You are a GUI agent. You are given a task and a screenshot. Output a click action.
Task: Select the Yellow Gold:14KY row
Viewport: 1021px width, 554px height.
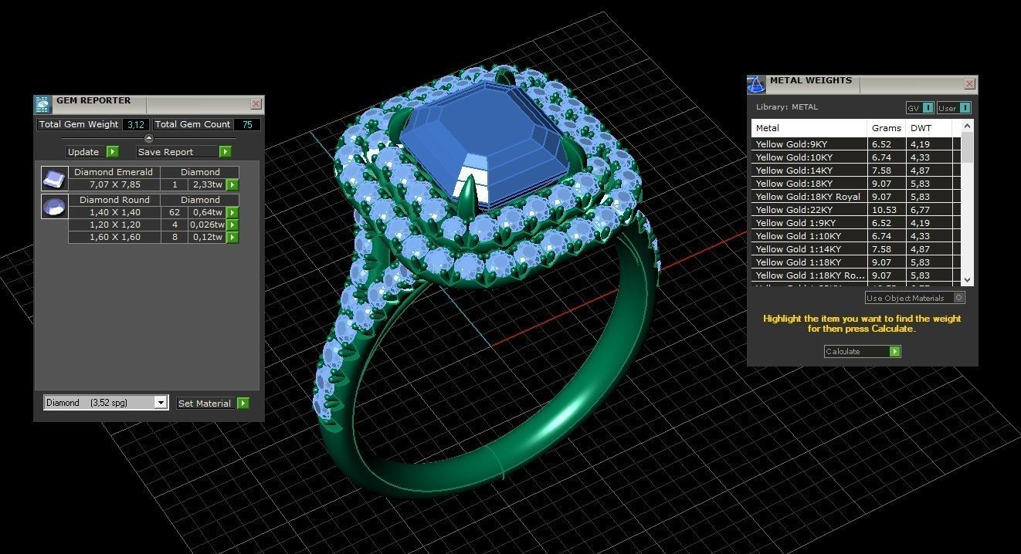coord(856,171)
